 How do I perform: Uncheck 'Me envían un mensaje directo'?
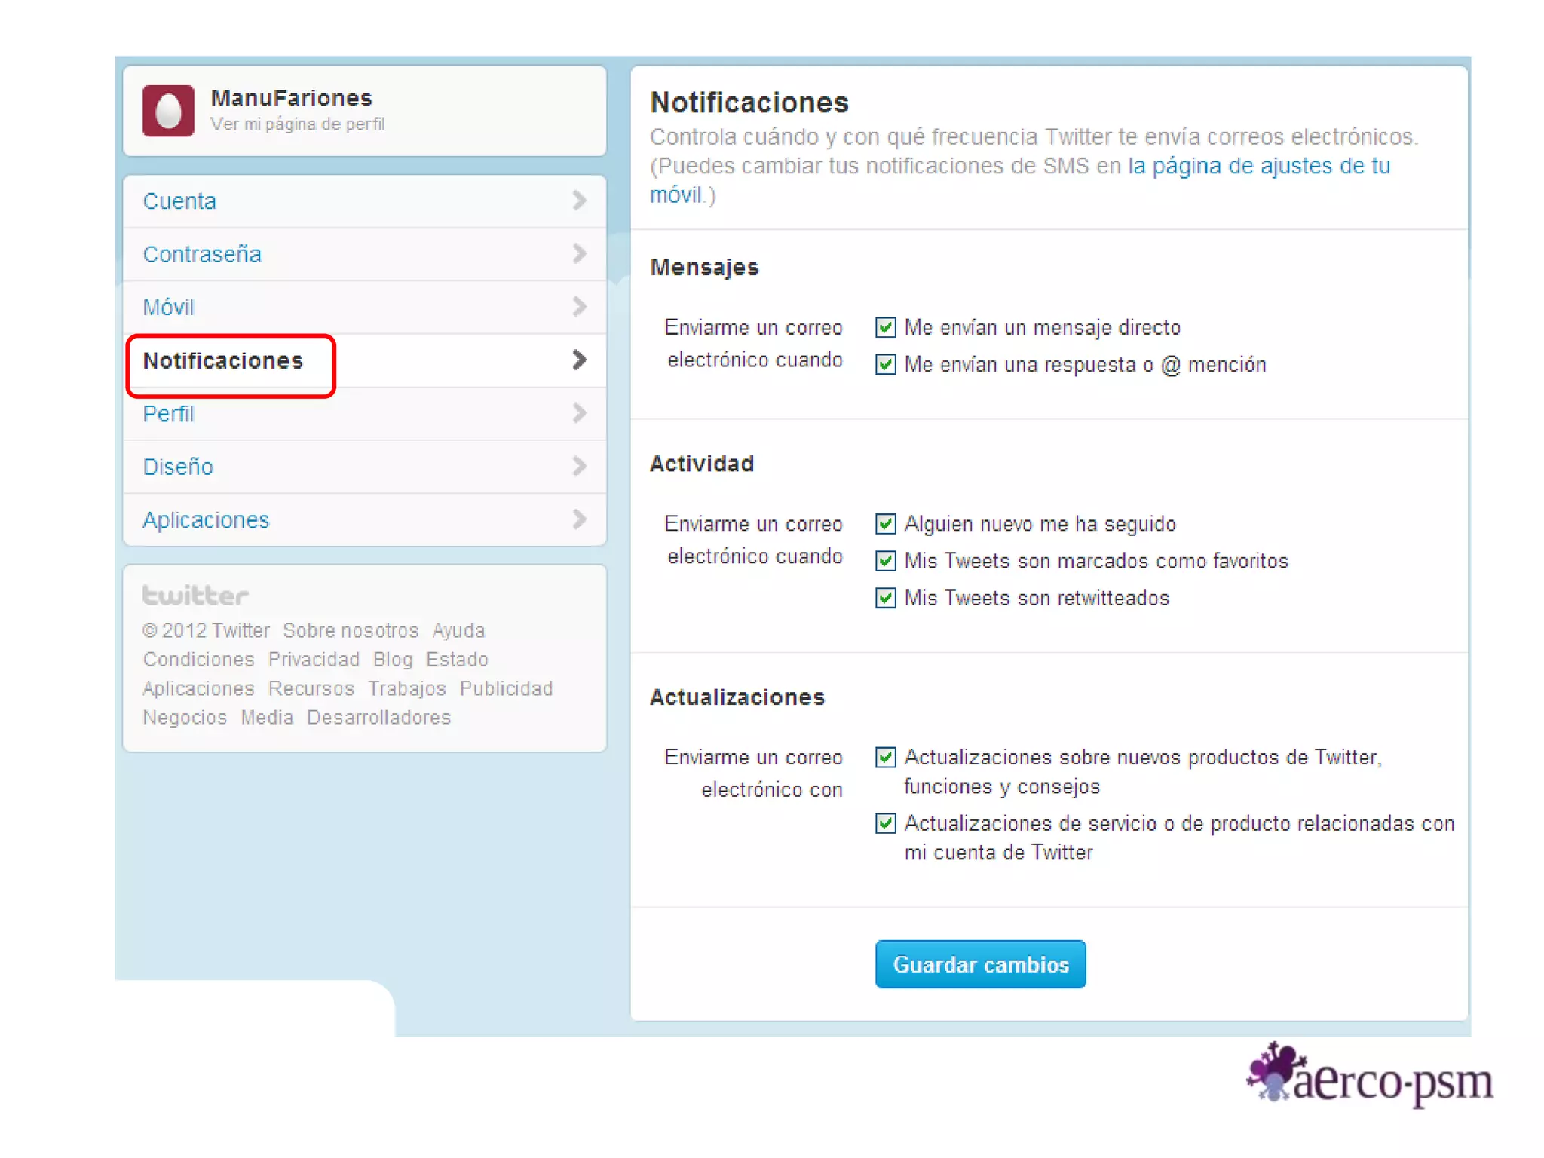coord(886,328)
